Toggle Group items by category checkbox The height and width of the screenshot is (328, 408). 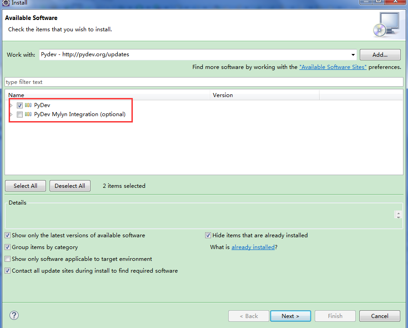(8, 247)
